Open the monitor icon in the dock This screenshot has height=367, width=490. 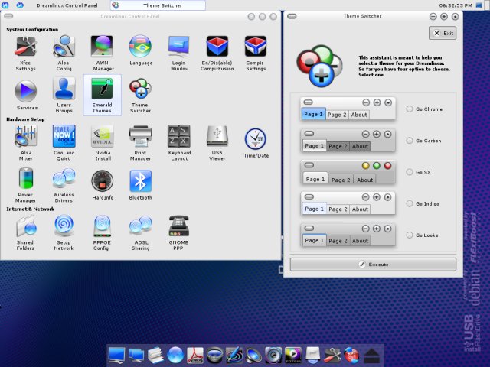point(116,355)
